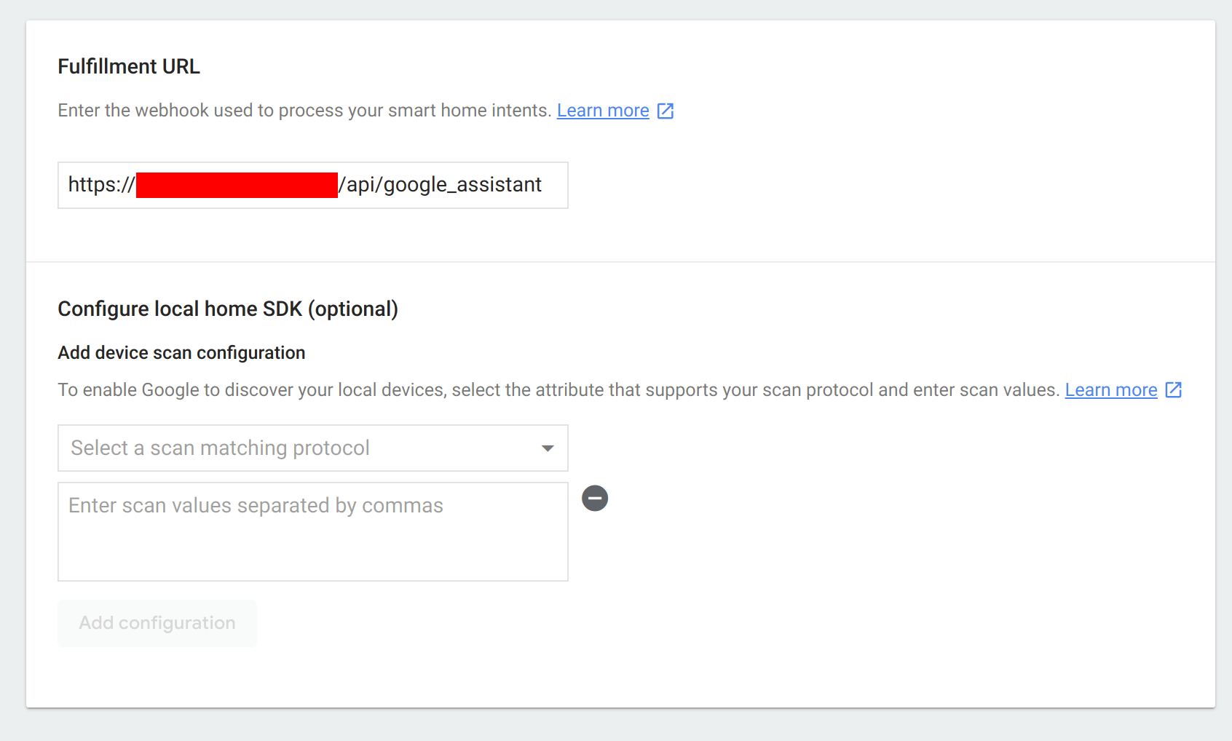
Task: Click the external link icon beside first Learn more
Action: (665, 111)
